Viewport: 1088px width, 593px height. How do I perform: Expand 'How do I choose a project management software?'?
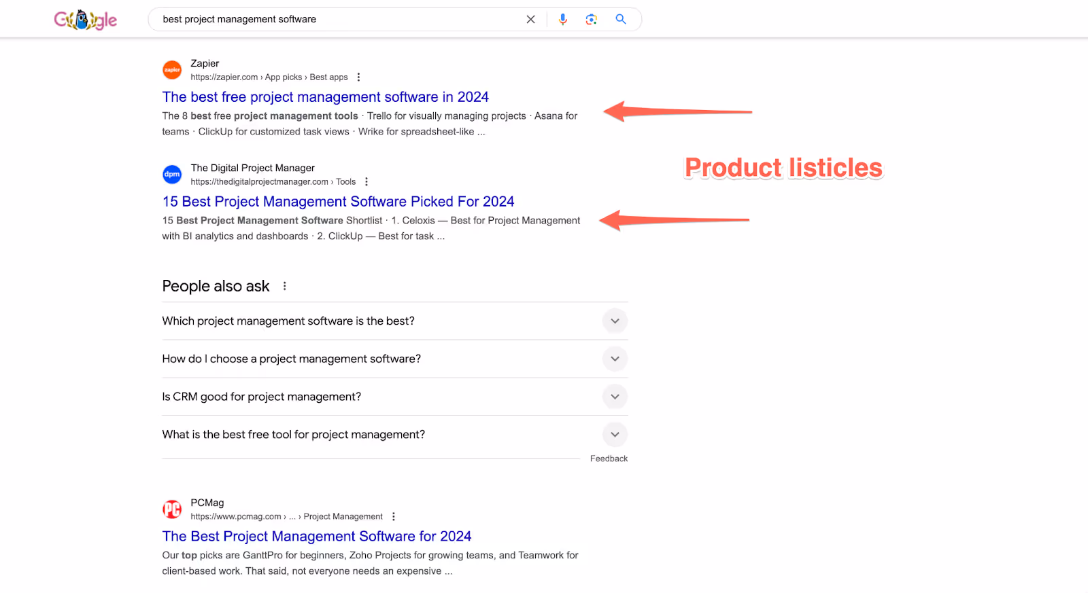click(x=395, y=359)
